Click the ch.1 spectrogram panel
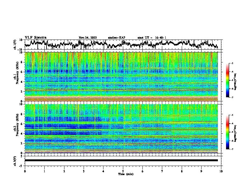Viewport: 249px width, 192px height. point(121,77)
